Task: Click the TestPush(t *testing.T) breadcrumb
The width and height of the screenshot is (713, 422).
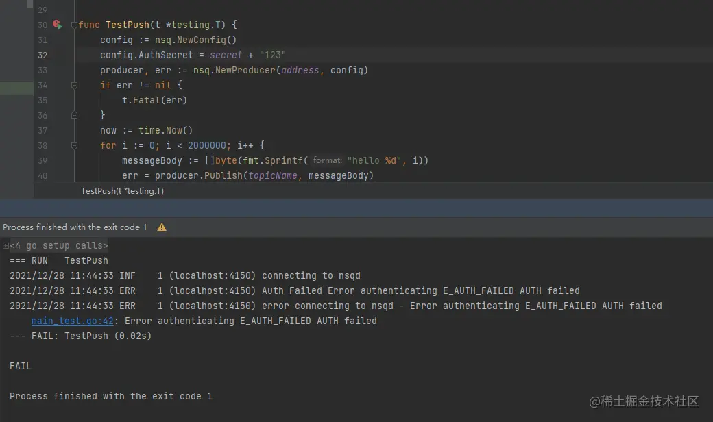Action: click(122, 191)
